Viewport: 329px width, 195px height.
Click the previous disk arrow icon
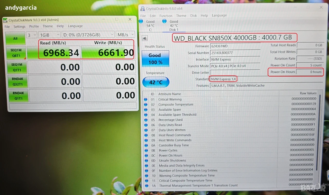click(145, 38)
